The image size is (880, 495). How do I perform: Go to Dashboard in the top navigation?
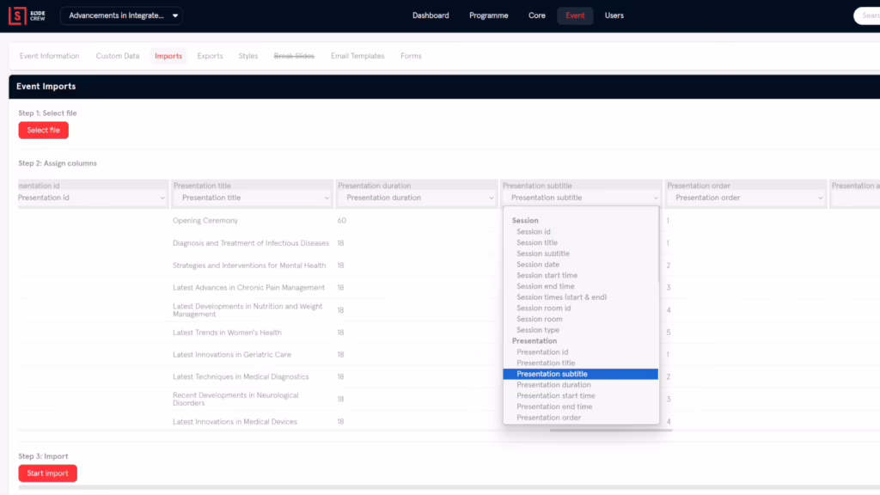tap(431, 15)
